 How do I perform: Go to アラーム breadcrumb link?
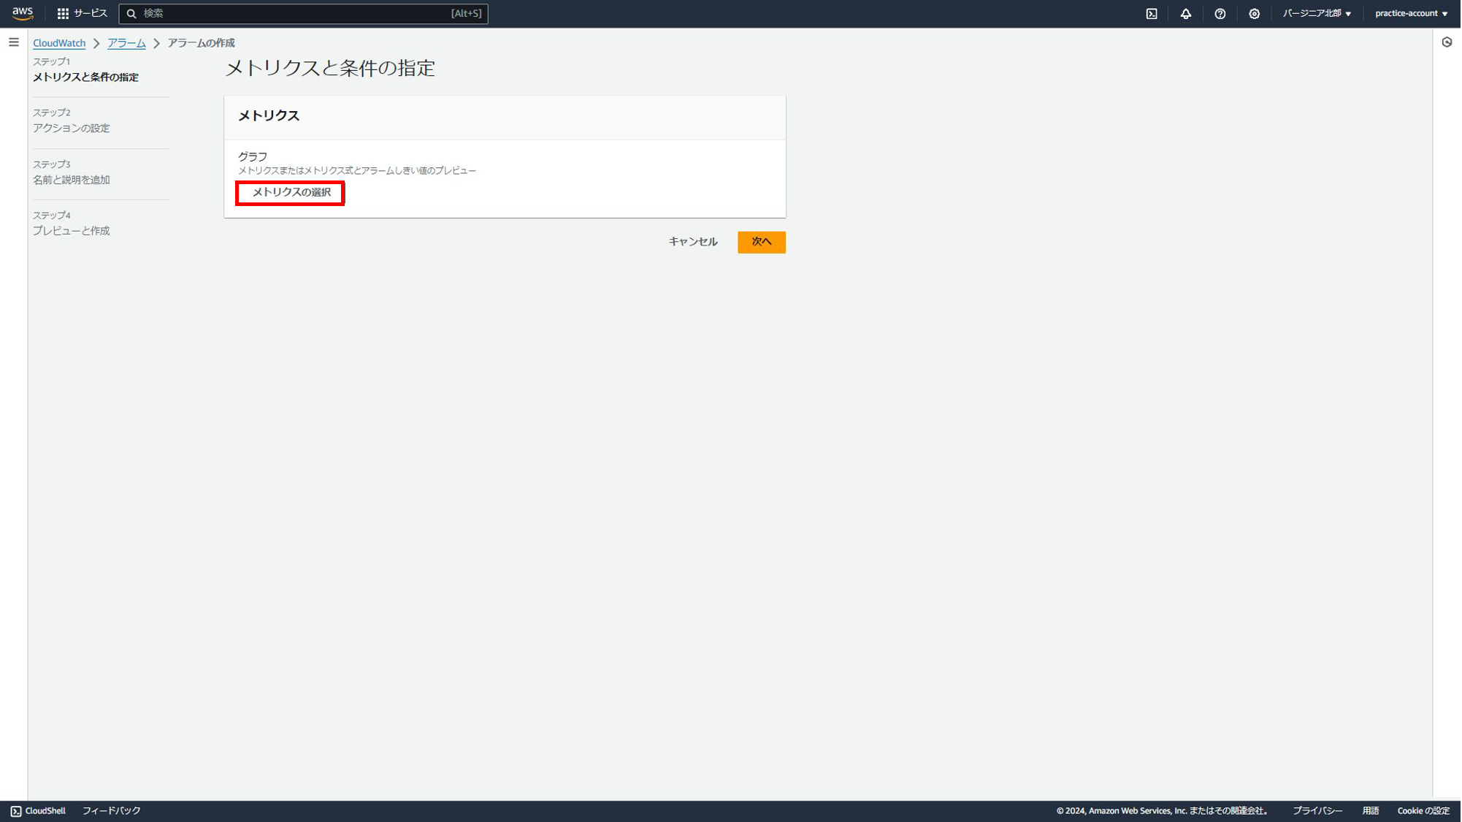pyautogui.click(x=126, y=43)
